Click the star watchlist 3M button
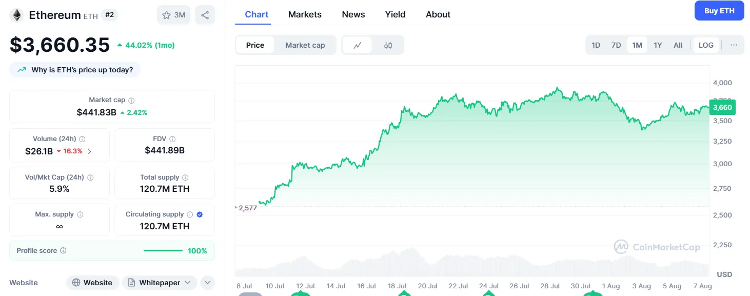The image size is (750, 296). pos(173,15)
